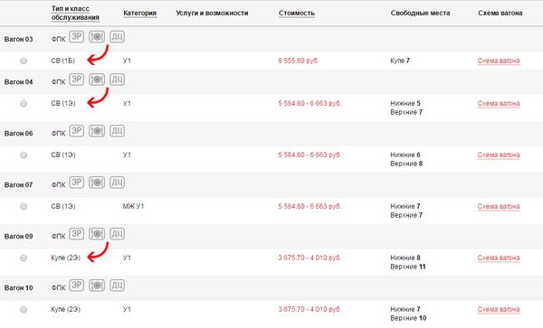Open Схема вагона link for Вагон 06
The image size is (543, 328).
(499, 155)
